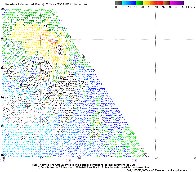Click the cyan-to-blue 5-15 knots gradient swatch

tap(129, 3)
